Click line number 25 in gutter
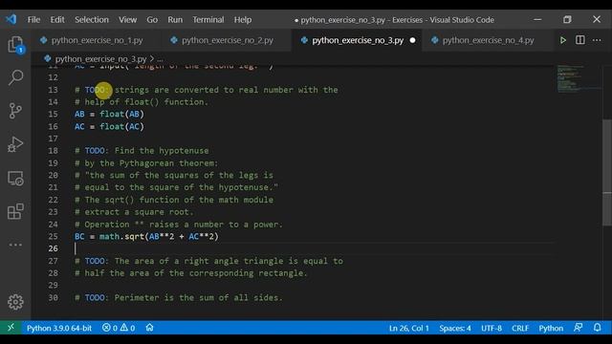This screenshot has height=344, width=612. tap(53, 236)
